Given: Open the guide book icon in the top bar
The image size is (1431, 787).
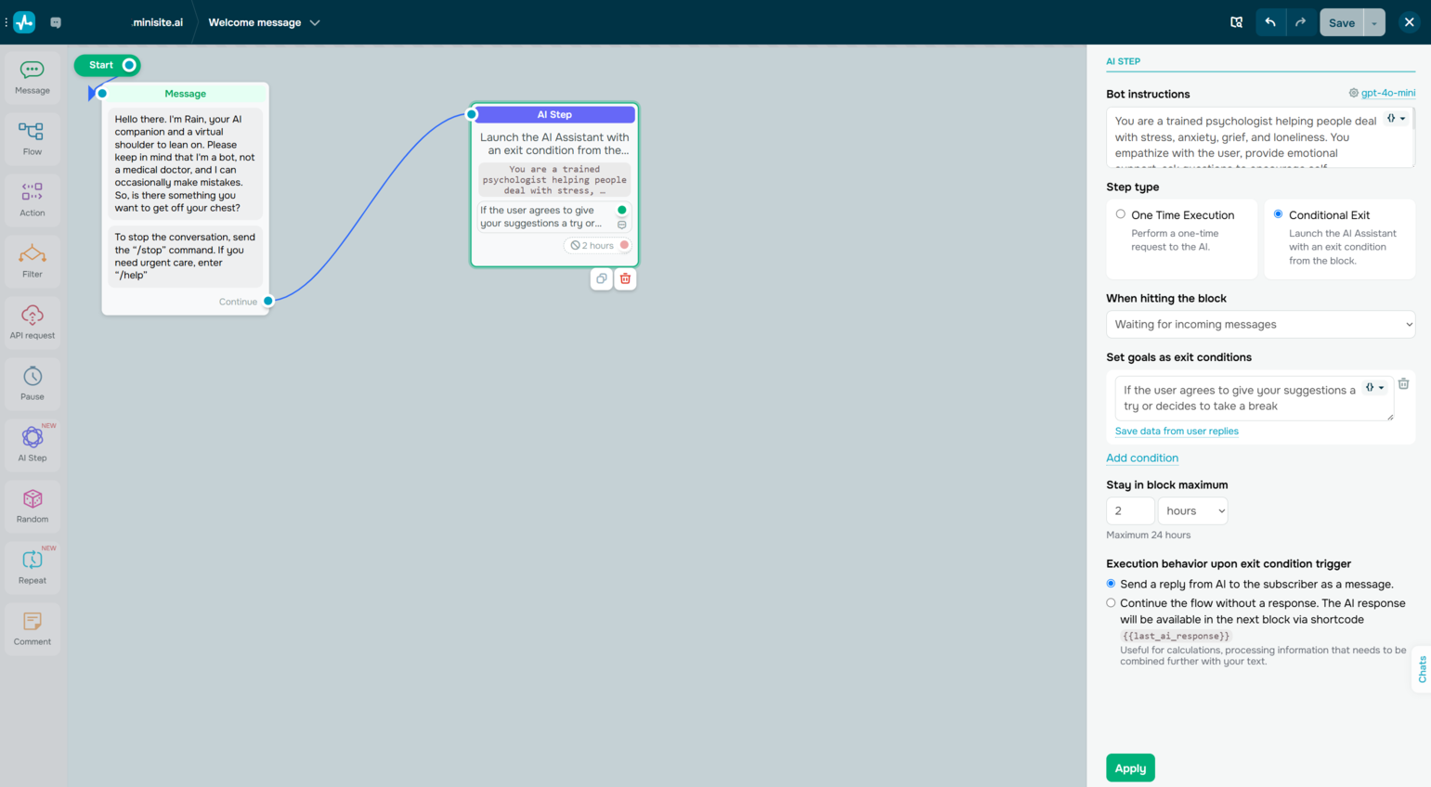Looking at the screenshot, I should [x=1236, y=22].
